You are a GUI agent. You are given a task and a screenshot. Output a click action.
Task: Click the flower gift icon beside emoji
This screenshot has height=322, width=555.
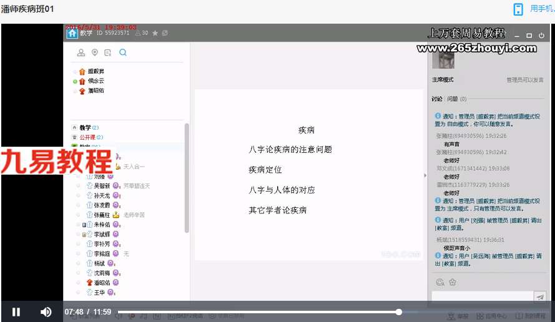[453, 282]
